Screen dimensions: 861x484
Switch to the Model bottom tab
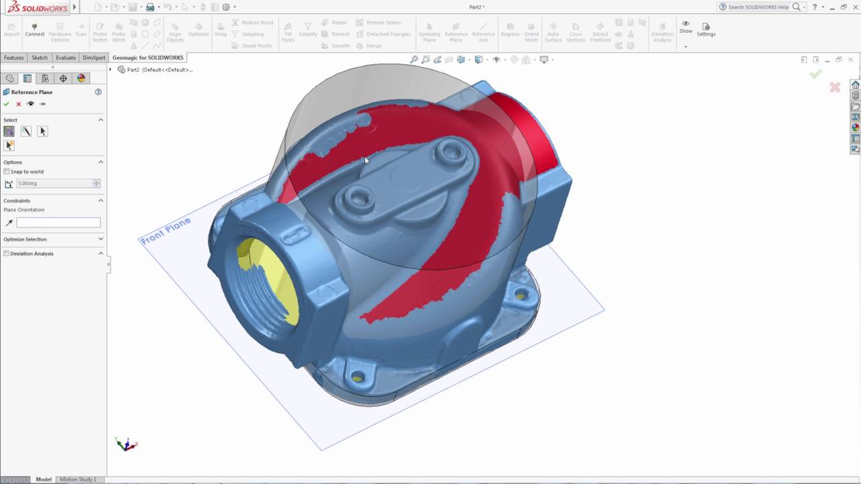(44, 479)
